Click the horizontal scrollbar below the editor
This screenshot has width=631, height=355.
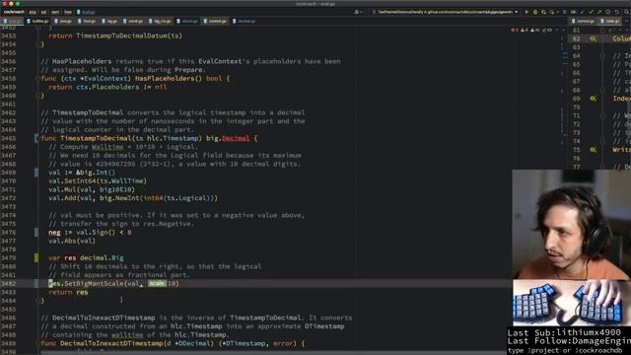tap(274, 353)
